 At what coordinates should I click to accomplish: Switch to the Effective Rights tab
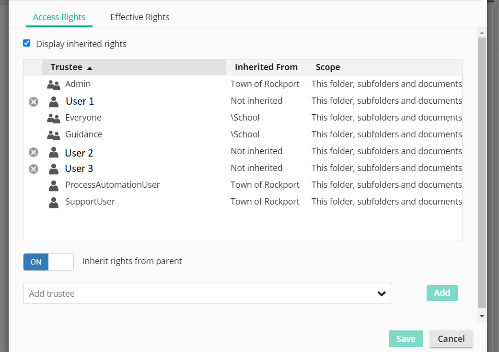click(140, 17)
